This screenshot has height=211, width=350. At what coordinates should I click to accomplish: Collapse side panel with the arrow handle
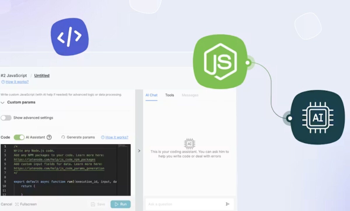[139, 151]
